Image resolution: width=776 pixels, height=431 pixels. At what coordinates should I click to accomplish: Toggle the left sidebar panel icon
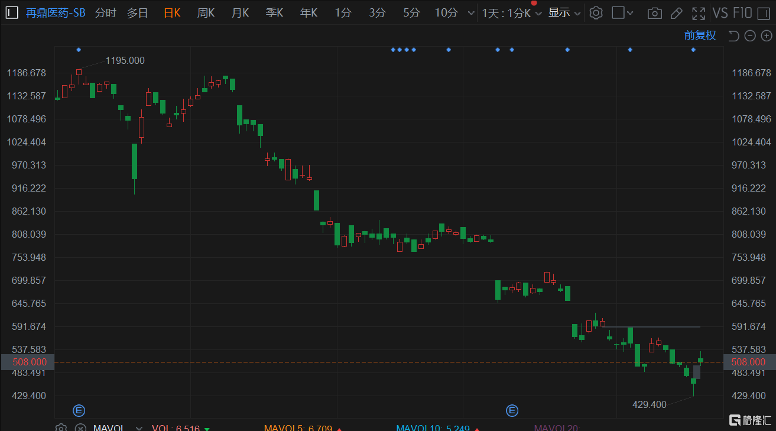12,12
